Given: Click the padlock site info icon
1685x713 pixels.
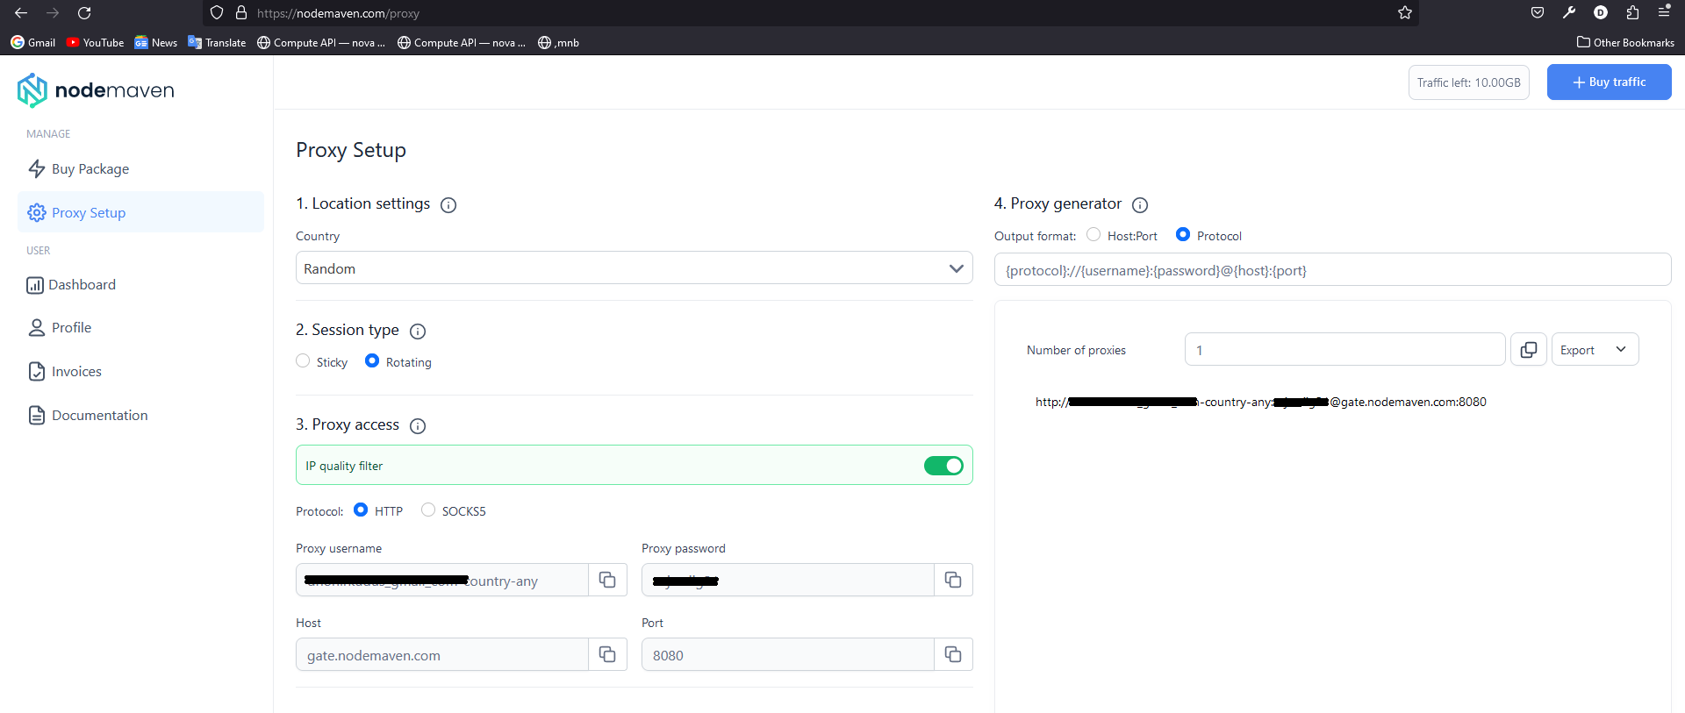Looking at the screenshot, I should 241,13.
